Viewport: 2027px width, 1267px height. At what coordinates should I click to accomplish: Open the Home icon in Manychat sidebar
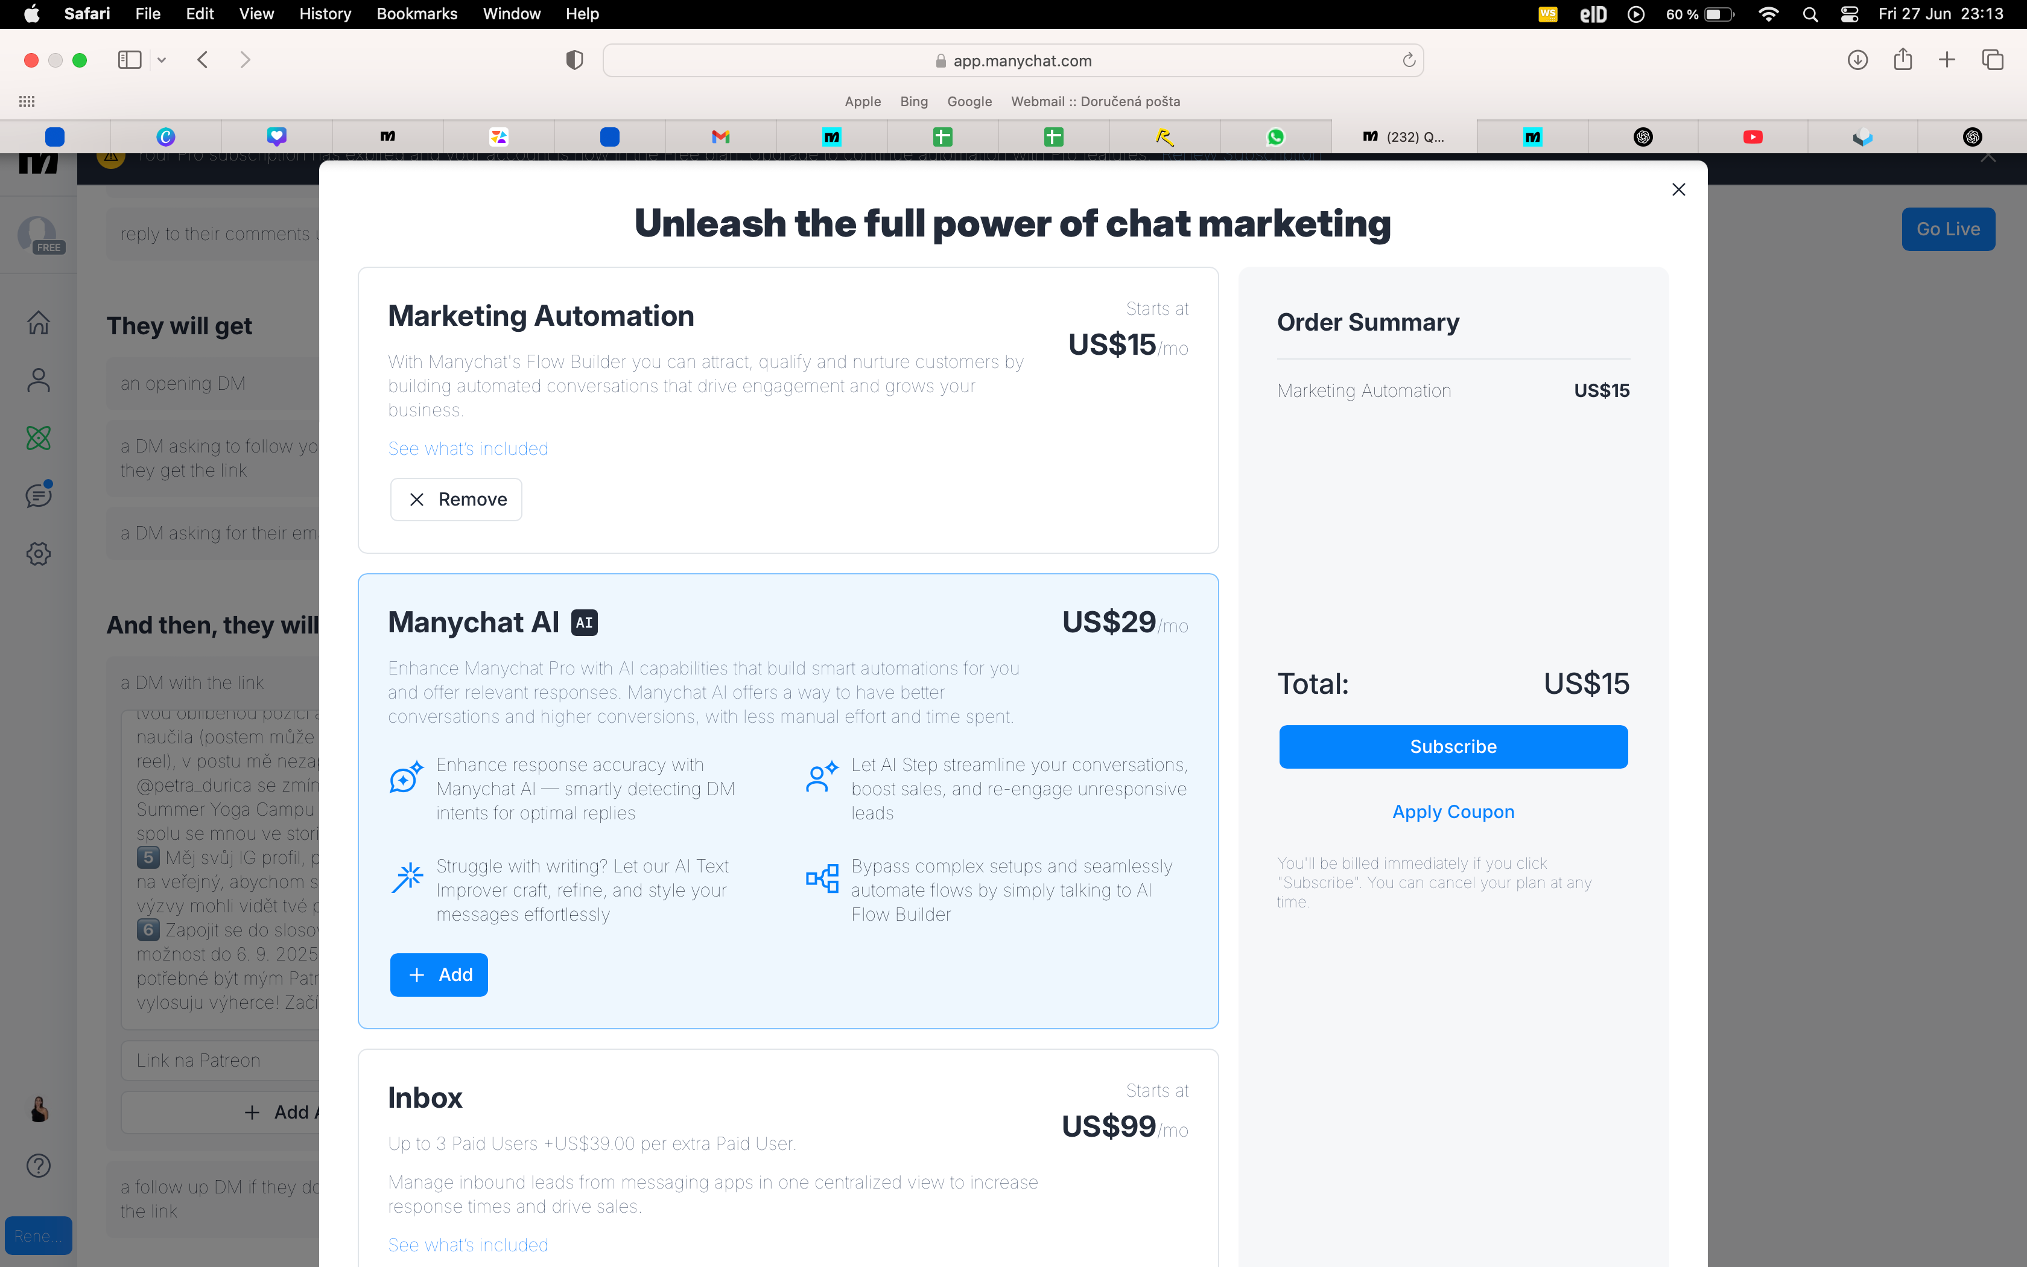(39, 323)
